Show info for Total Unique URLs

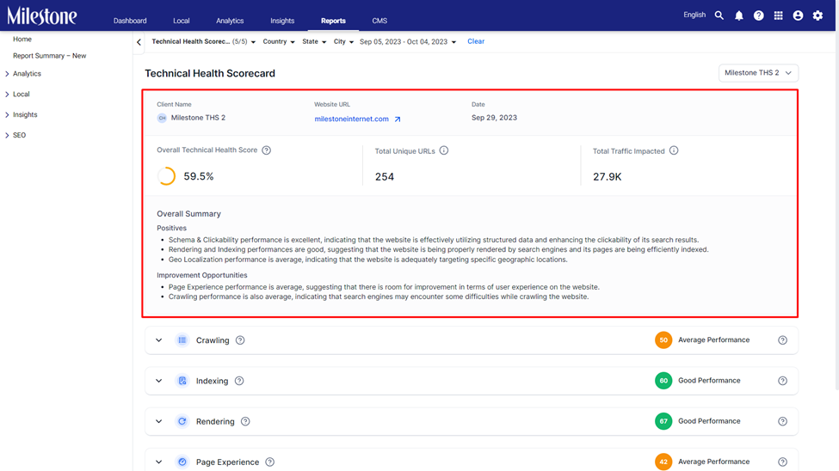click(x=443, y=150)
